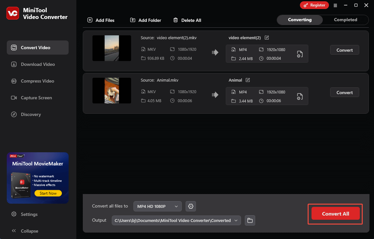Click Start Now on MovieMaker ad
Viewport: 374px width, 239px height.
click(x=48, y=193)
